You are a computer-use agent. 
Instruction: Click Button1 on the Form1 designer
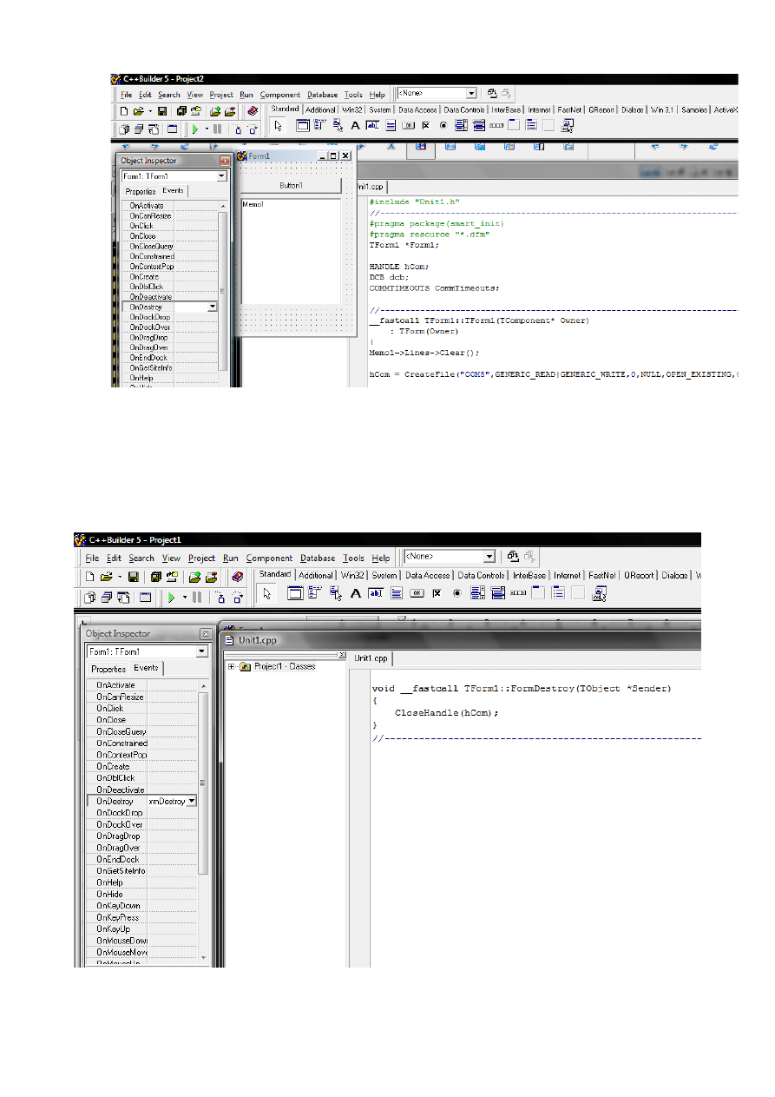(x=291, y=186)
